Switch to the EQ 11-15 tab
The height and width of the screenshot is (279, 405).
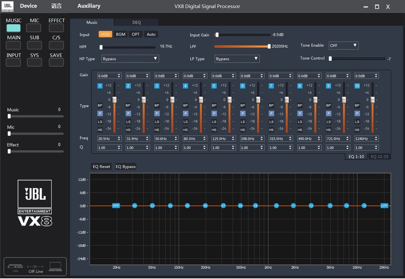(x=379, y=156)
